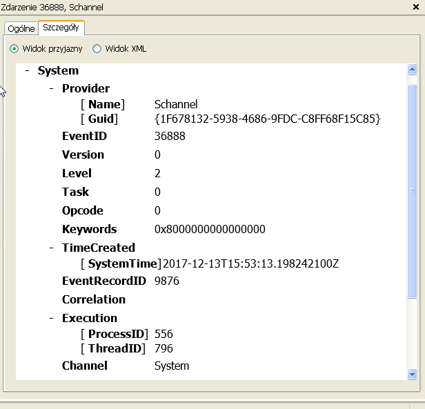The height and width of the screenshot is (409, 425).
Task: Click the Level value 2
Action: pos(157,174)
